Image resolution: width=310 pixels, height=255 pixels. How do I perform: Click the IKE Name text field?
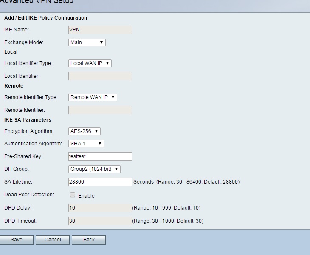pyautogui.click(x=100, y=30)
